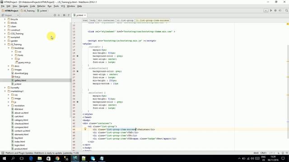Click the ul.list-group breadcrumb

click(x=125, y=20)
